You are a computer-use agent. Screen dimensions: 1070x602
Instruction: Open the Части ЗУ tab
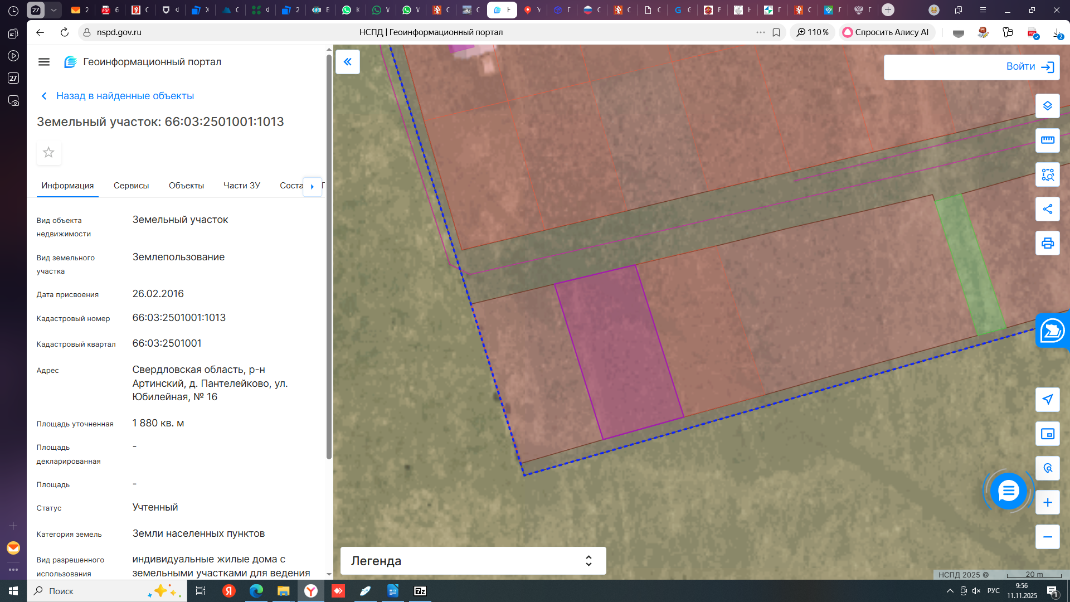(241, 186)
